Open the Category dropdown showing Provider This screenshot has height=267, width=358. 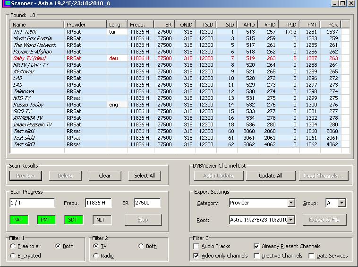291,203
